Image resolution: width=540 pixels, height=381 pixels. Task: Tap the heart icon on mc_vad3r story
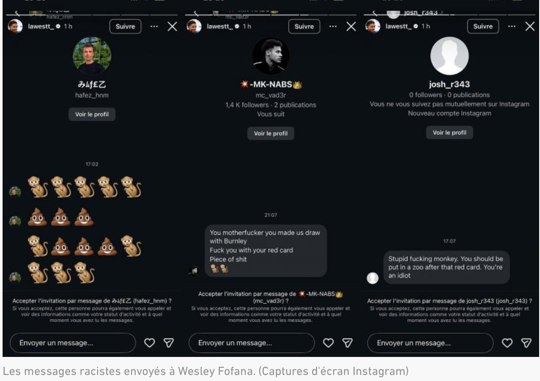coord(328,343)
